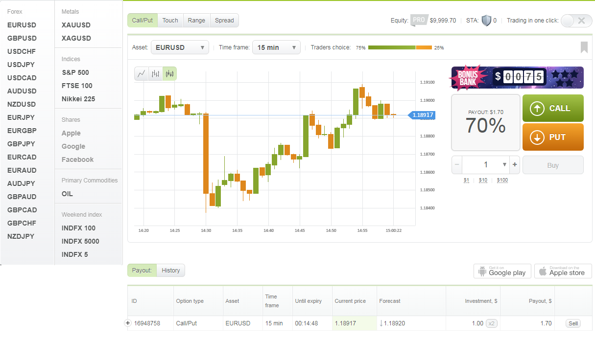
Task: Increase investment amount with plus button
Action: (x=515, y=165)
